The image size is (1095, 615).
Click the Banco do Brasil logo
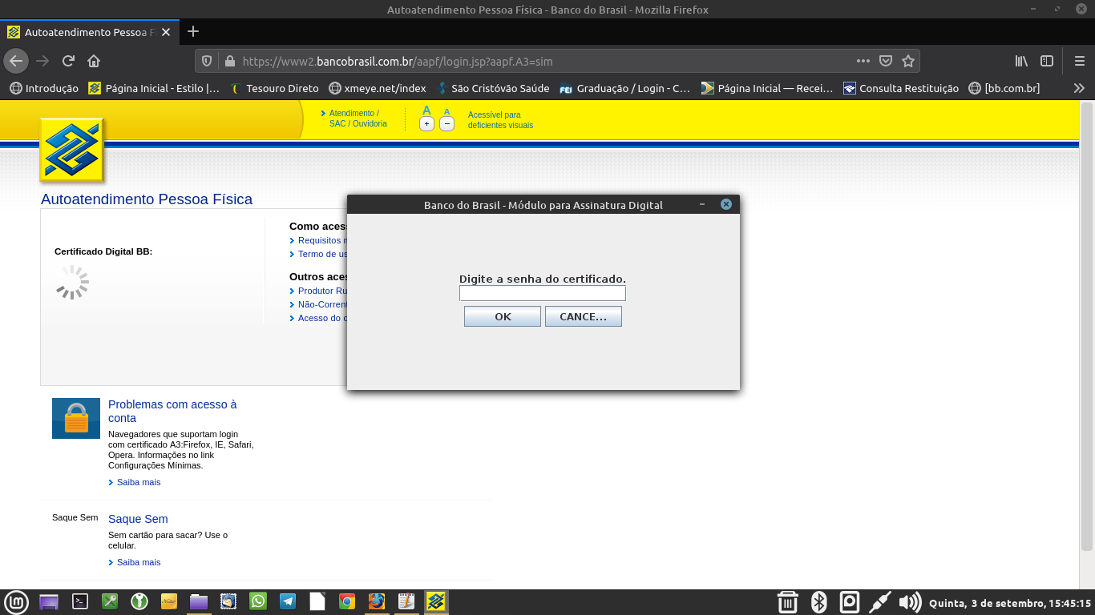(72, 151)
